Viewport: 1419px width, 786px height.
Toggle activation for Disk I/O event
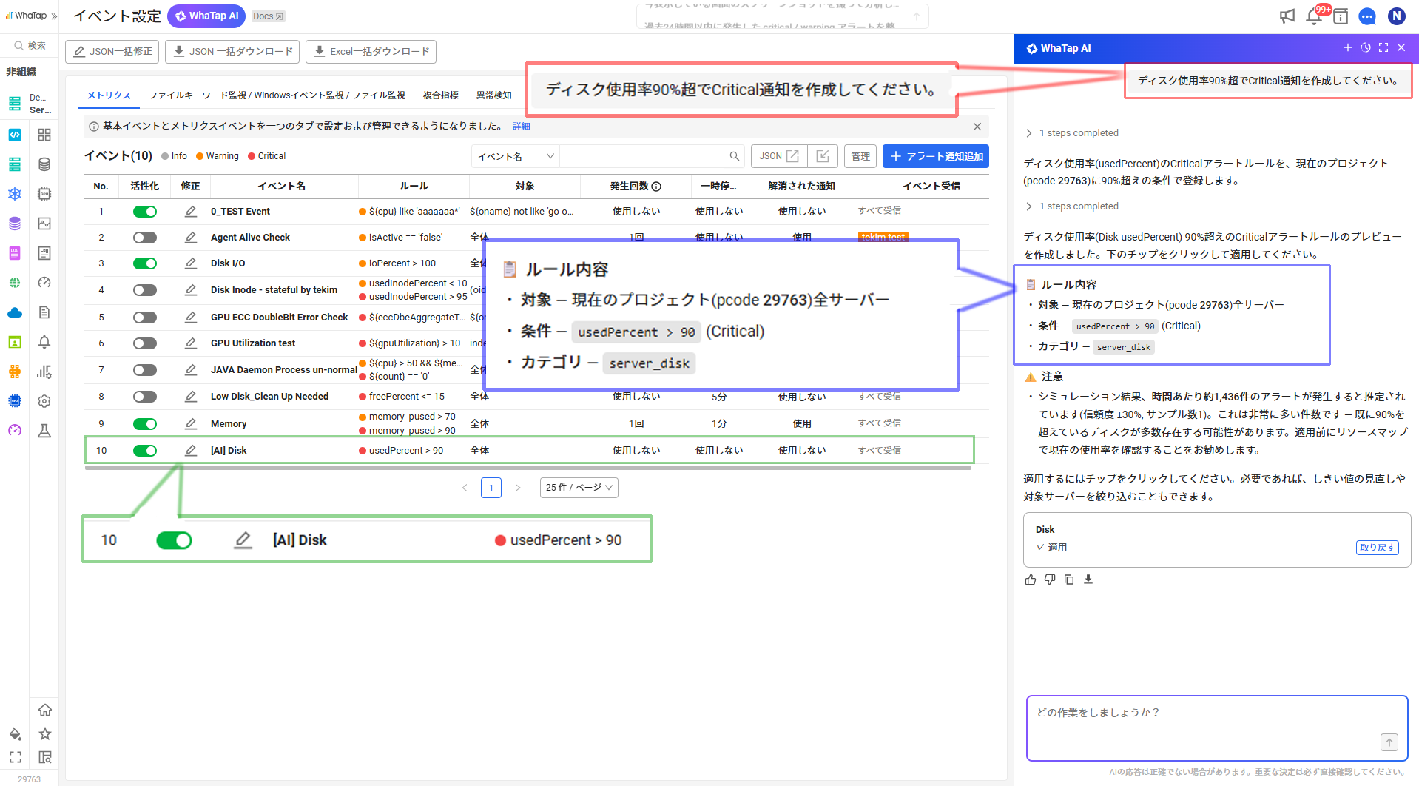tap(145, 263)
